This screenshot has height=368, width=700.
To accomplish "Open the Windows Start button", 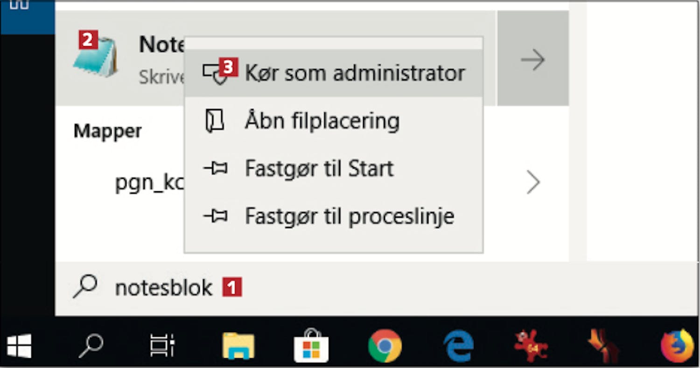I will [19, 346].
